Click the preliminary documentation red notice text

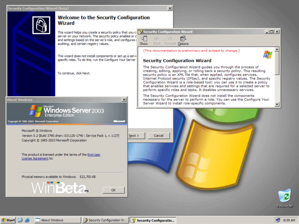point(191,51)
